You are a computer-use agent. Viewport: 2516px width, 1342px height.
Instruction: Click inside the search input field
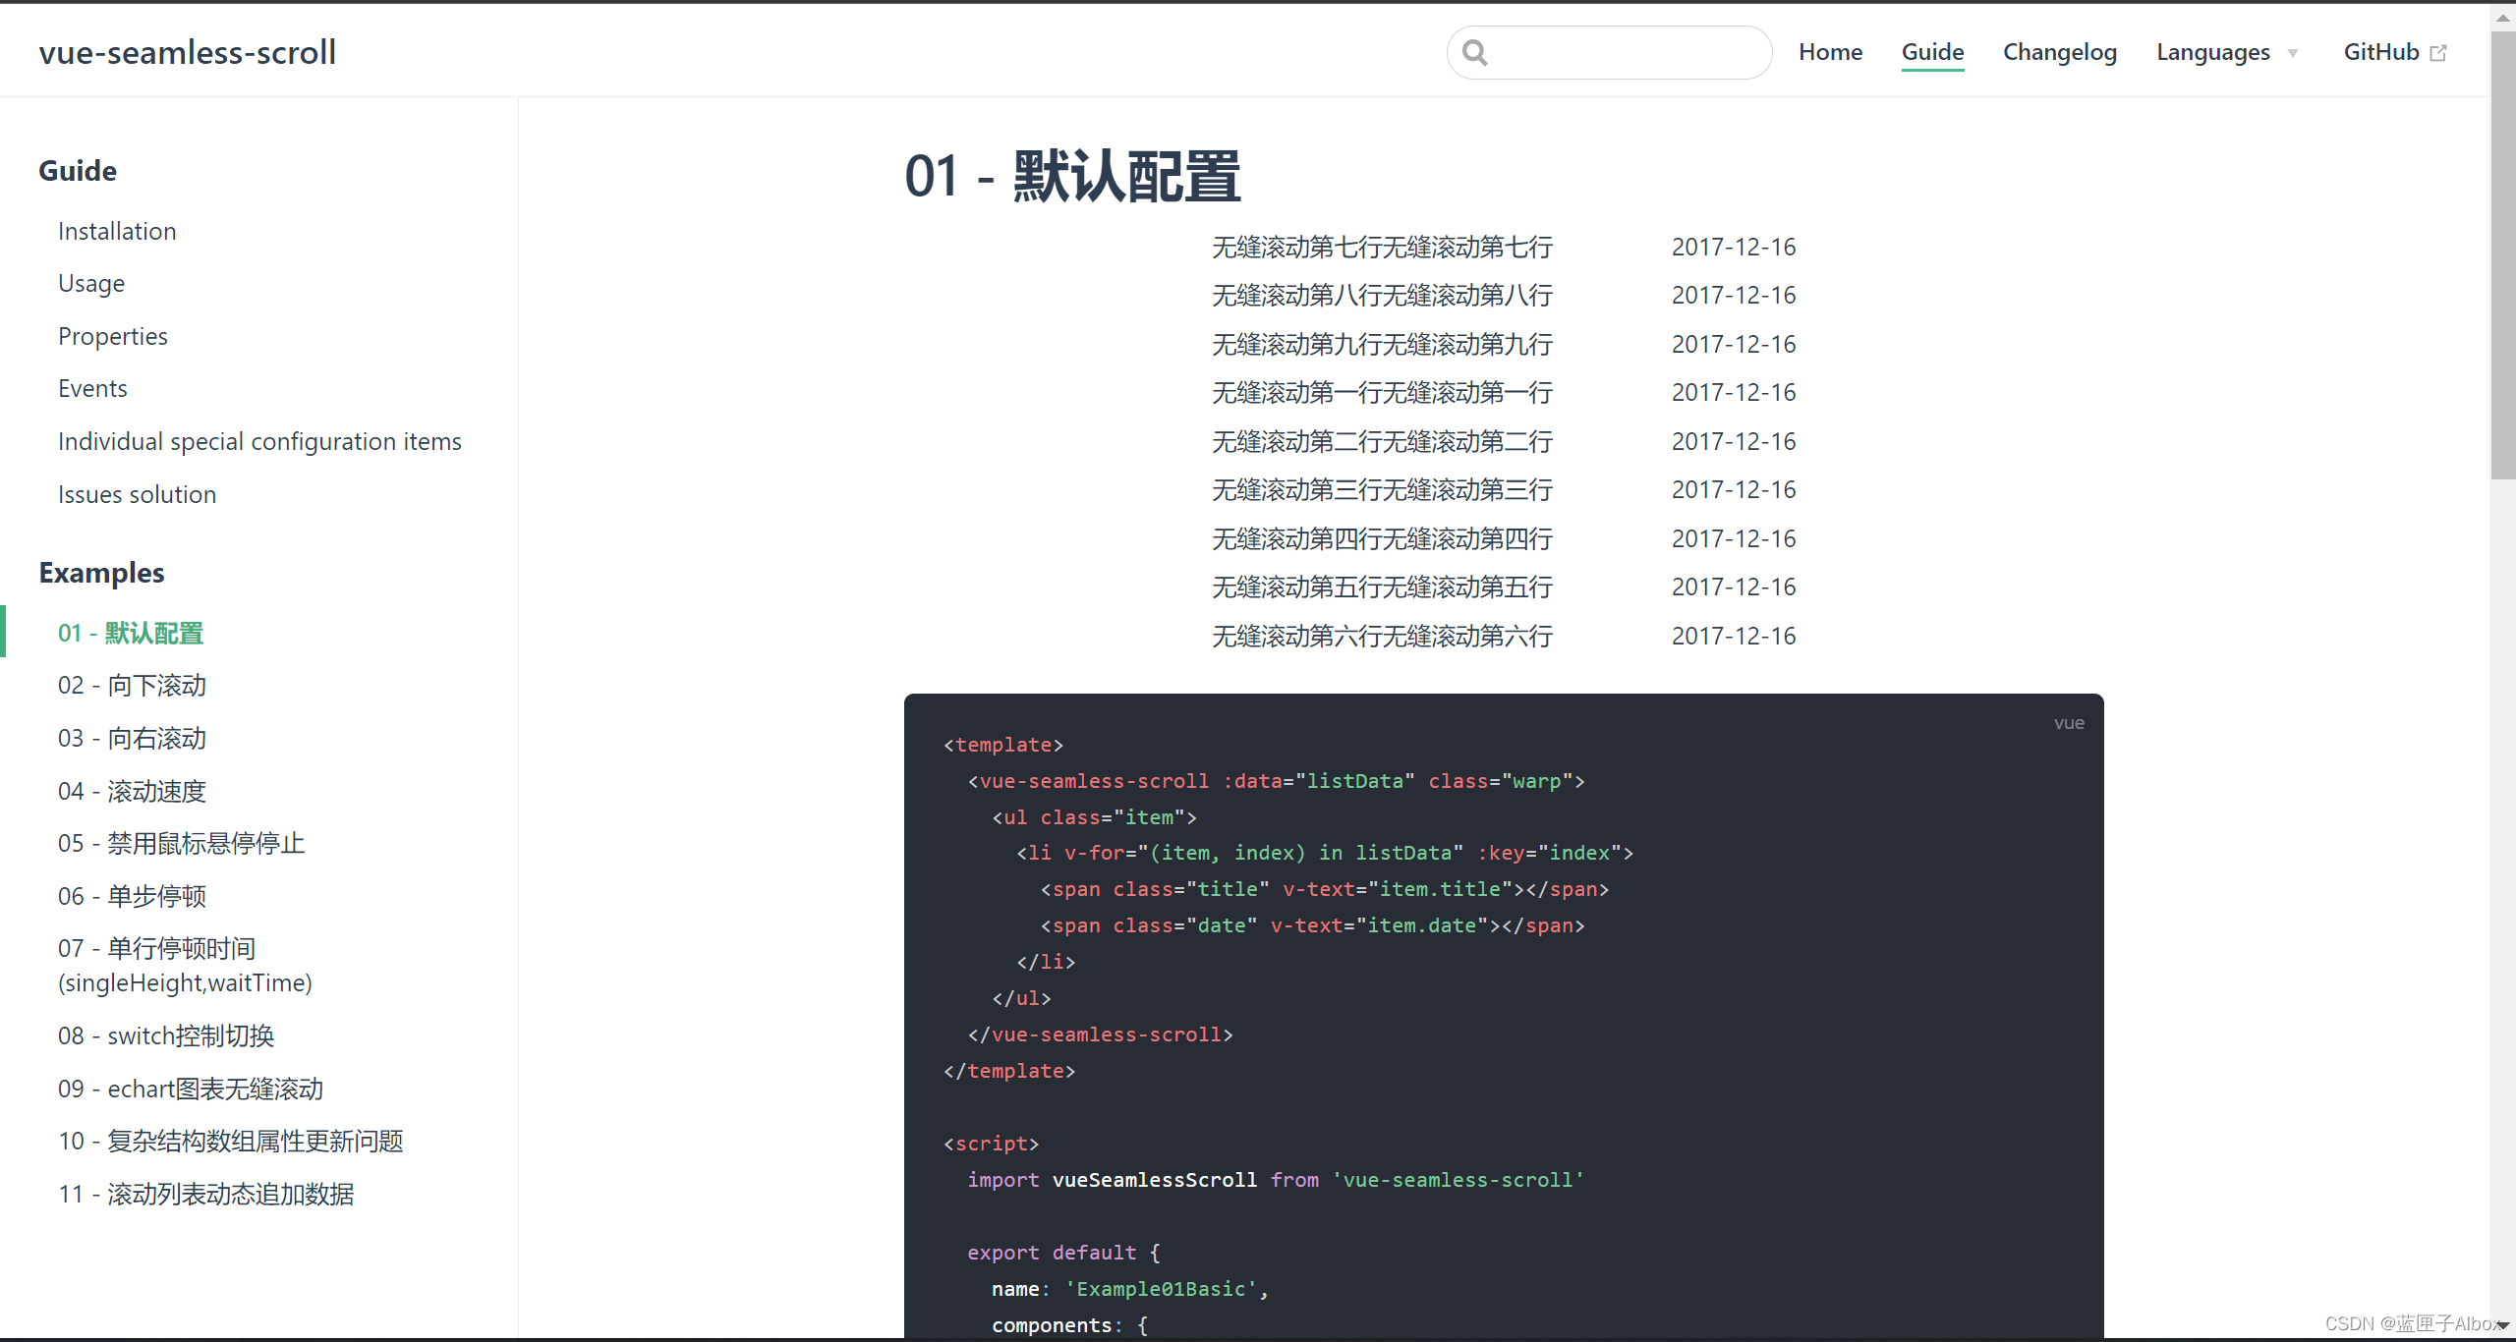tap(1622, 51)
